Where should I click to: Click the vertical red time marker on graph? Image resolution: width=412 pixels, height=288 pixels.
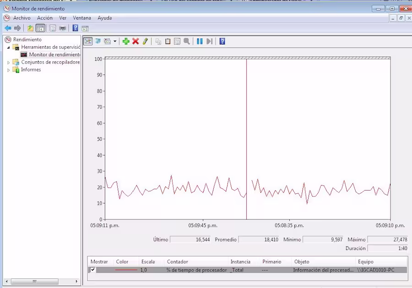click(246, 139)
